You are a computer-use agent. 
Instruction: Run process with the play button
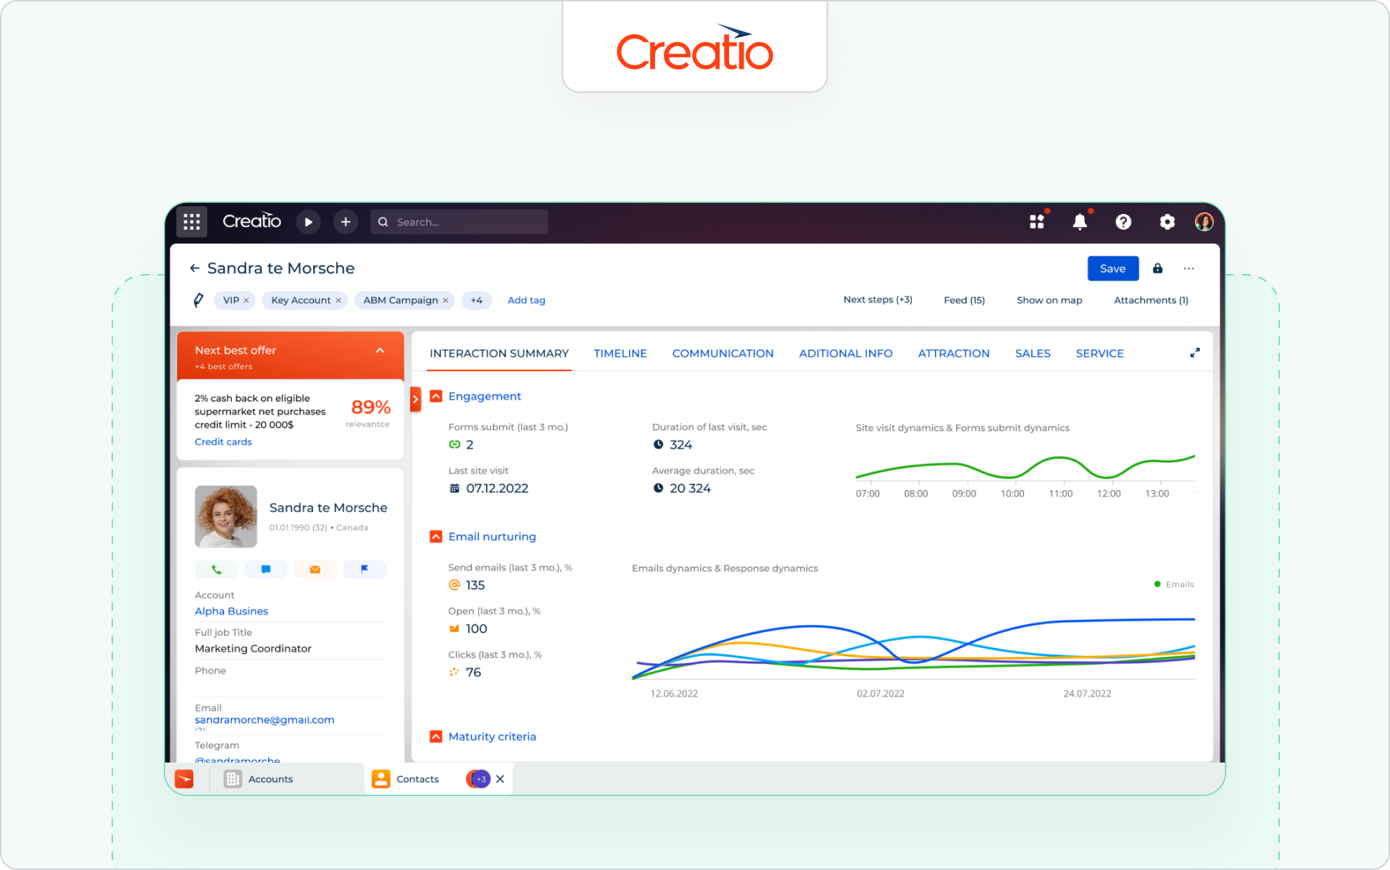[x=308, y=222]
